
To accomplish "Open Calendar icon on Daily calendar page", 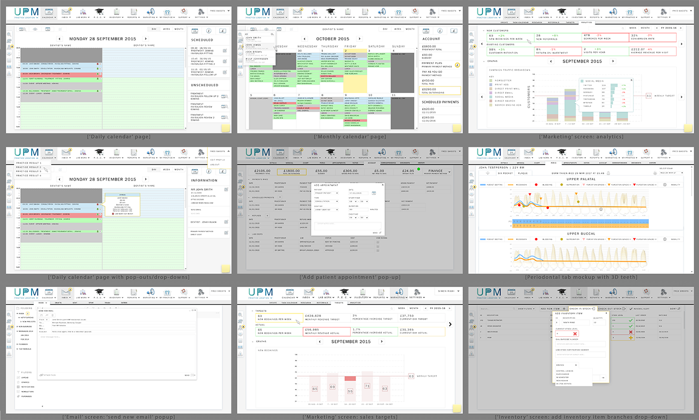I will (x=49, y=12).
